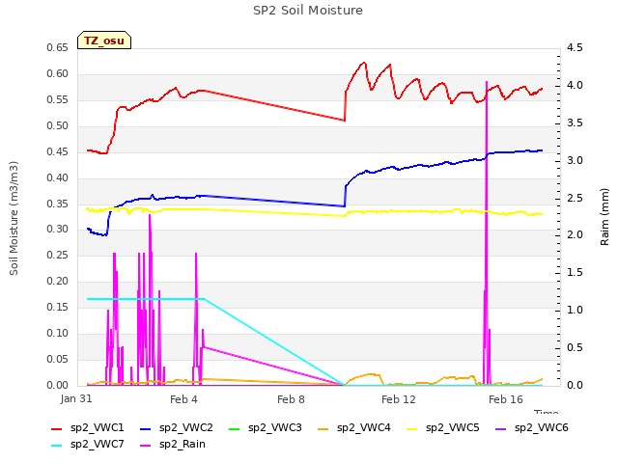
Task: Click the Soil Moisture (m3/m3) axis title
Action: pos(14,218)
